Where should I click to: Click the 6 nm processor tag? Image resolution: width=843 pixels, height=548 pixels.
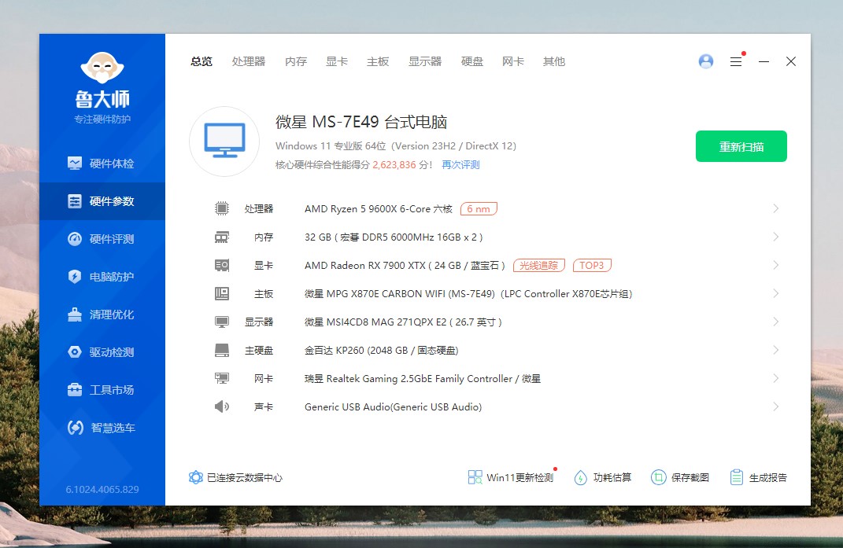pos(479,208)
